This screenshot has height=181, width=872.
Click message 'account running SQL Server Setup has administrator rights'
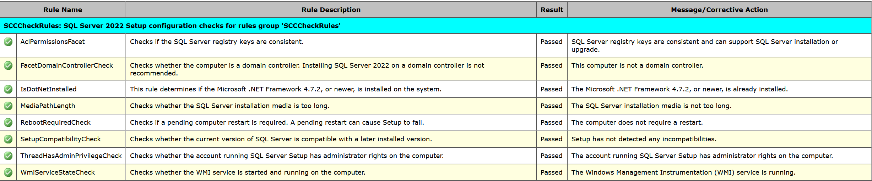[702, 156]
